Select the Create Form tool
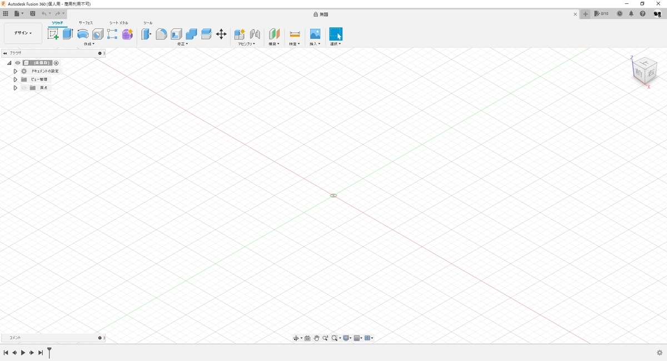Viewport: 667px width, 361px height. coord(127,34)
